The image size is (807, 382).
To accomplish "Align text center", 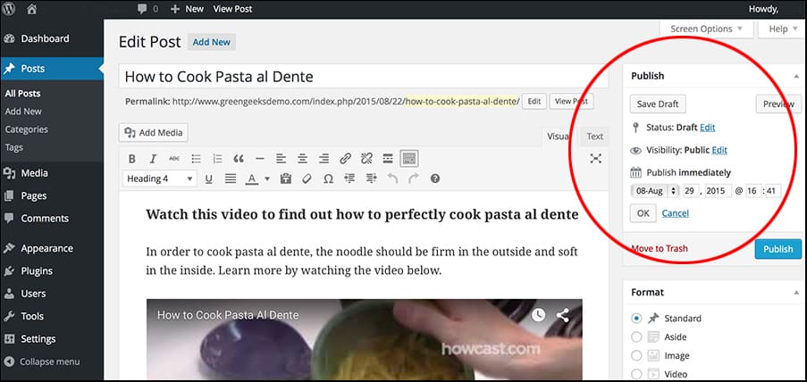I will pos(303,159).
